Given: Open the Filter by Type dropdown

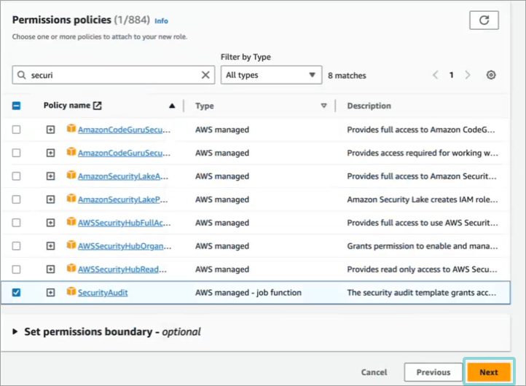Looking at the screenshot, I should 271,75.
